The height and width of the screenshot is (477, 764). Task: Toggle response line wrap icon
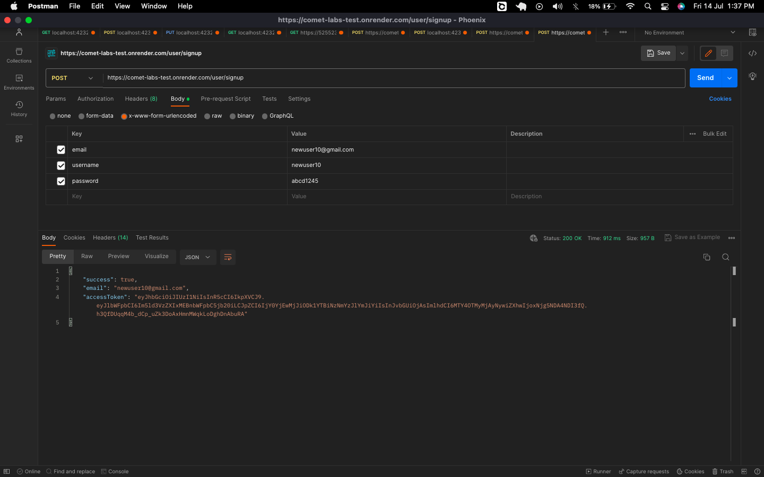(228, 257)
